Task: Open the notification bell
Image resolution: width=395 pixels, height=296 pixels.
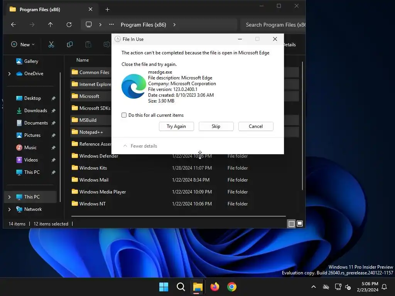Action: click(x=385, y=287)
